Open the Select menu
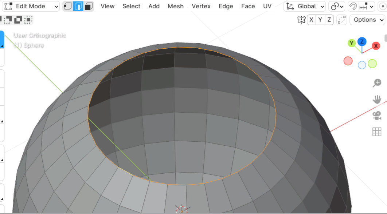Viewport: 387px width, 214px height. tap(131, 7)
